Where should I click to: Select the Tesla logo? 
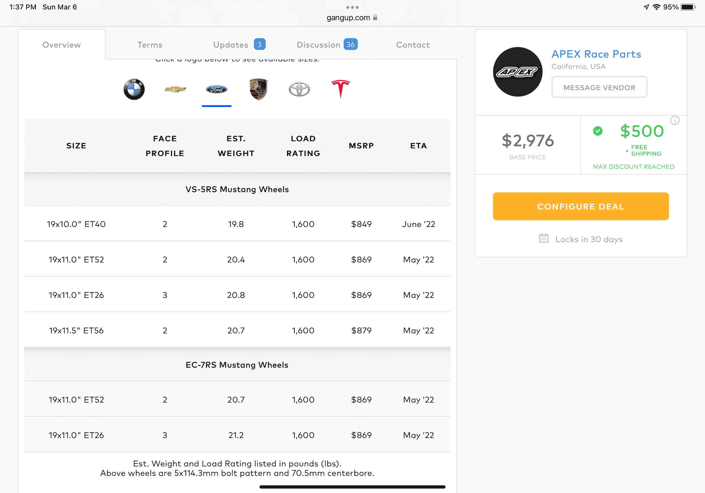tap(340, 89)
